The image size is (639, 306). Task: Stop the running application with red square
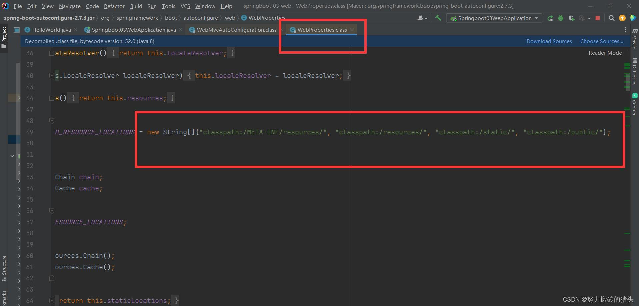click(x=598, y=18)
